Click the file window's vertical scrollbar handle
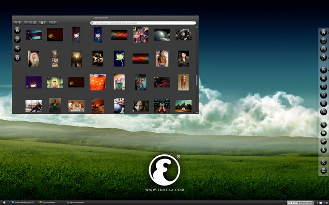Screen dimensions: 329x205 point(197,80)
